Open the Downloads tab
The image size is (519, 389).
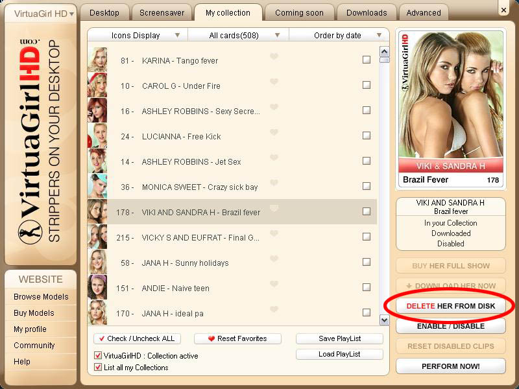(367, 12)
